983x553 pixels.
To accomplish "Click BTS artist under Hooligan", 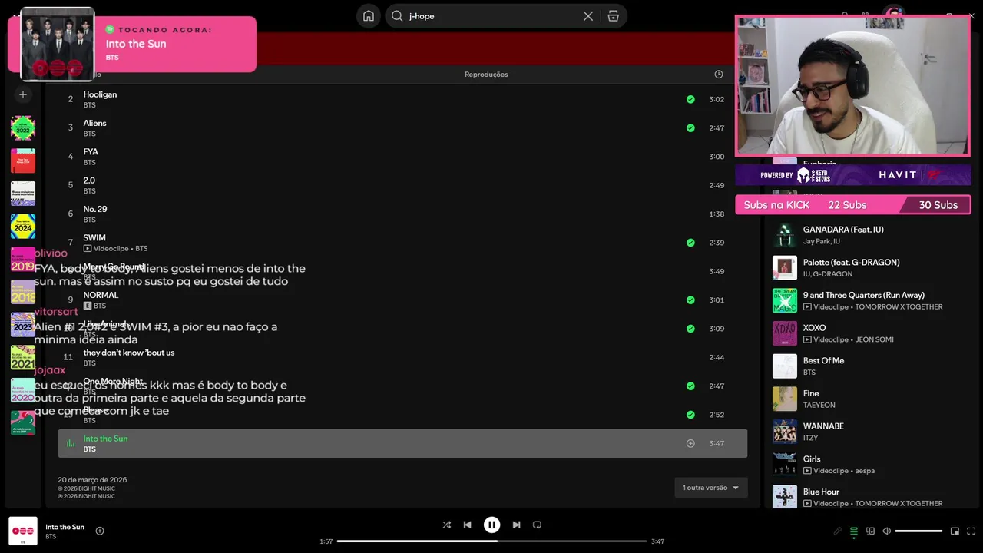I will point(90,105).
